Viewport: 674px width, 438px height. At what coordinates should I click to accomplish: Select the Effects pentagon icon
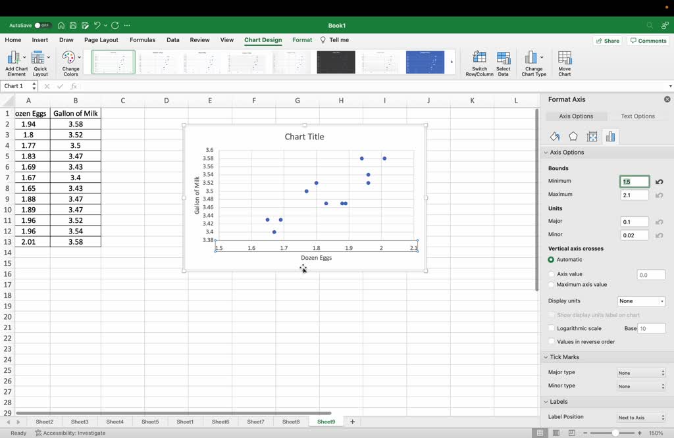click(x=573, y=137)
